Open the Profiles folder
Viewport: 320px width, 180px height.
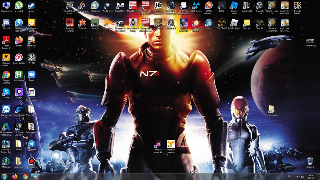pyautogui.click(x=19, y=145)
